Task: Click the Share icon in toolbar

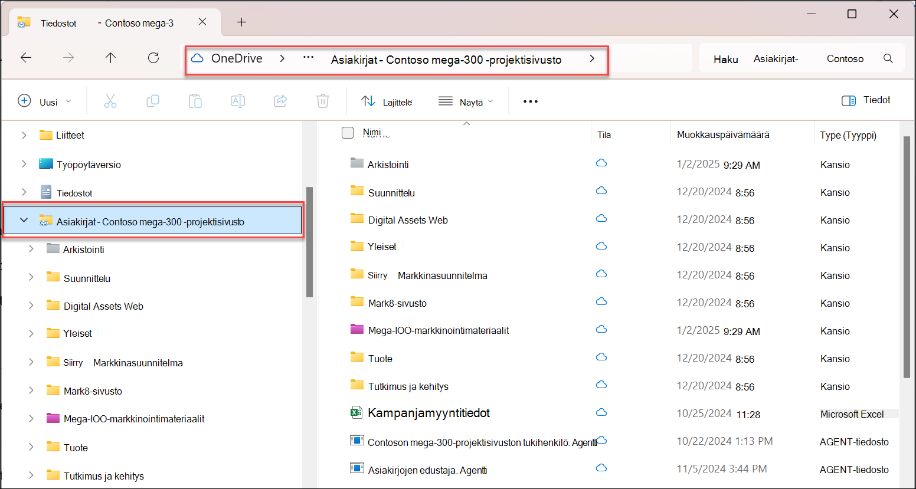Action: point(280,101)
